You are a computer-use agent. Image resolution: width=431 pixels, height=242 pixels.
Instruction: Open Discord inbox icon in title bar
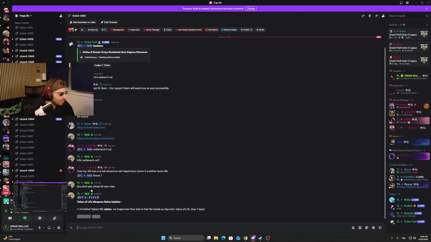(x=401, y=3)
